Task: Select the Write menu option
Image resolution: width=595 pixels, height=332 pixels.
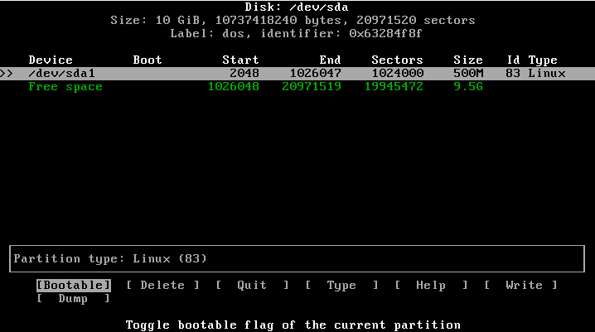Action: [520, 285]
